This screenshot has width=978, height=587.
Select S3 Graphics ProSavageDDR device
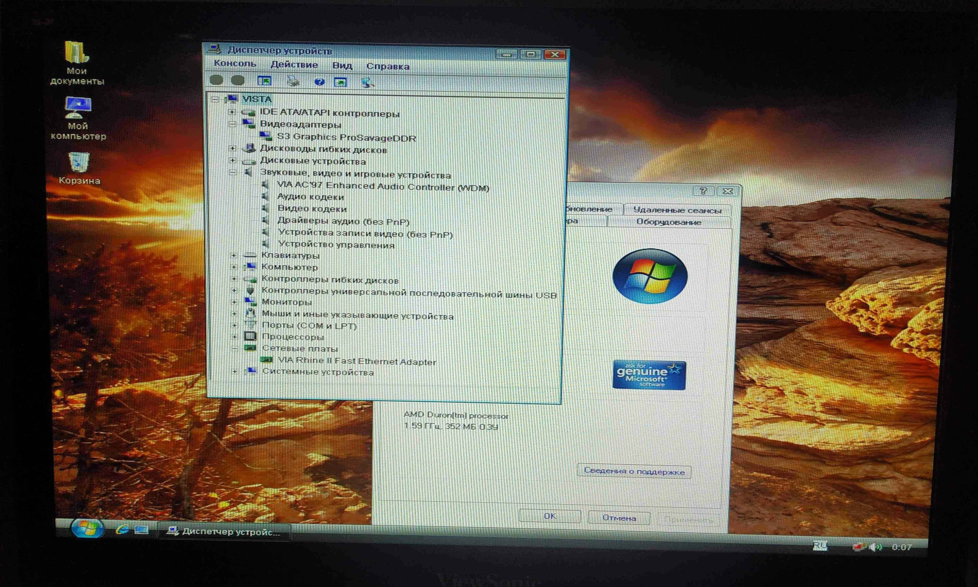tap(346, 138)
